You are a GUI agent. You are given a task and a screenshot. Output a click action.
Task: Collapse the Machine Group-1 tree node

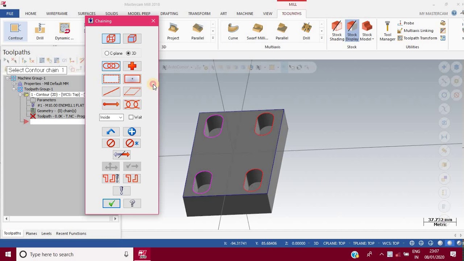point(7,78)
